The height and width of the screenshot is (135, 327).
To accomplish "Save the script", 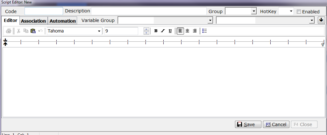I will (248, 124).
